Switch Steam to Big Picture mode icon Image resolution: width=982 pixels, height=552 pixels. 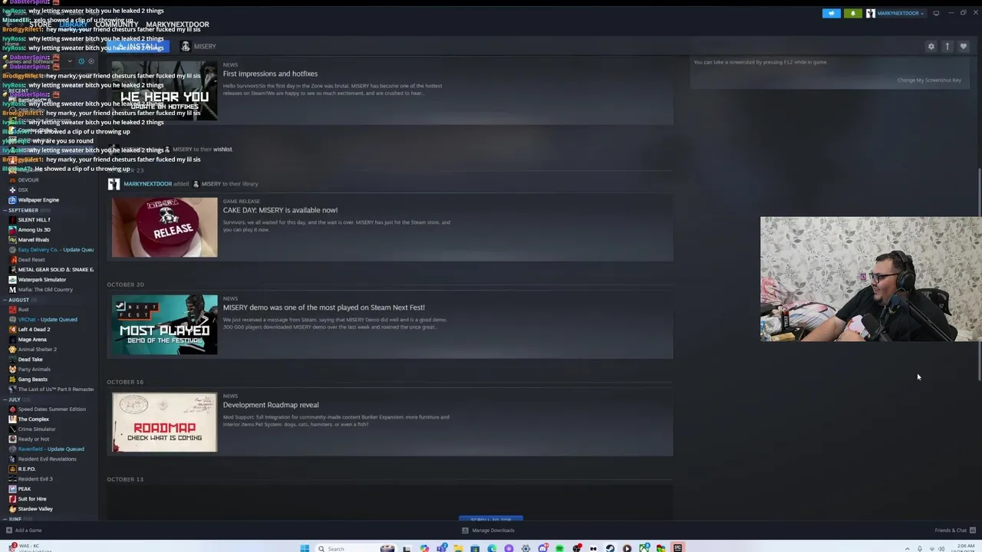(x=936, y=13)
